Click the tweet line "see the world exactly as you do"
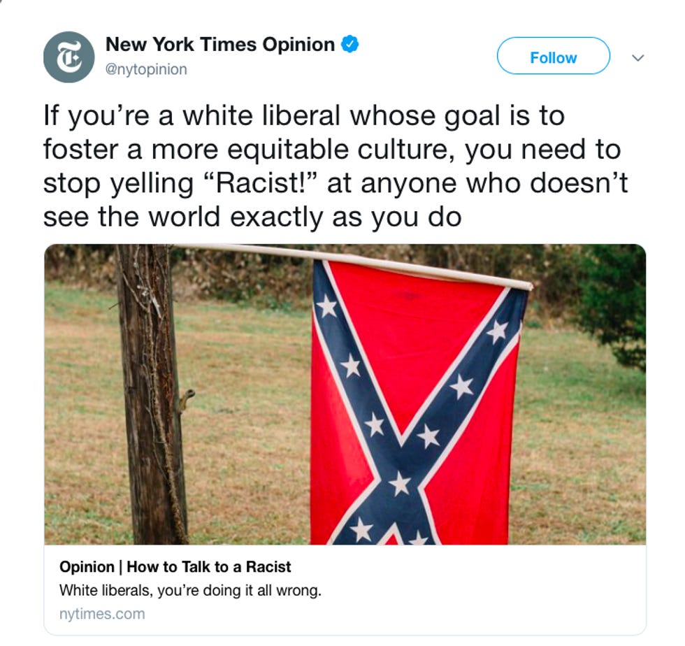The width and height of the screenshot is (685, 646). tap(252, 217)
